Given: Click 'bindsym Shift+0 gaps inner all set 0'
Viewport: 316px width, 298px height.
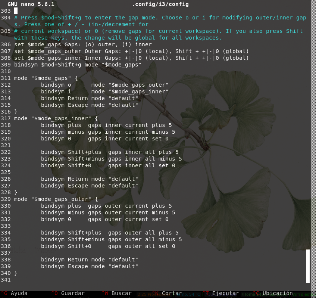Looking at the screenshot, I should click(108, 165).
